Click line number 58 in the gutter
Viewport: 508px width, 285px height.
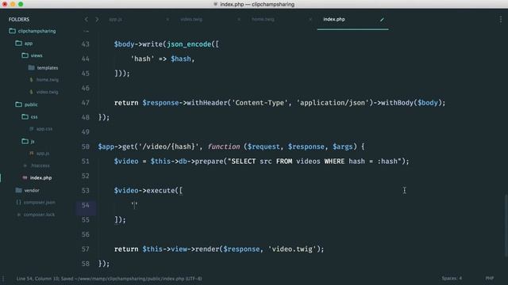[x=86, y=264]
